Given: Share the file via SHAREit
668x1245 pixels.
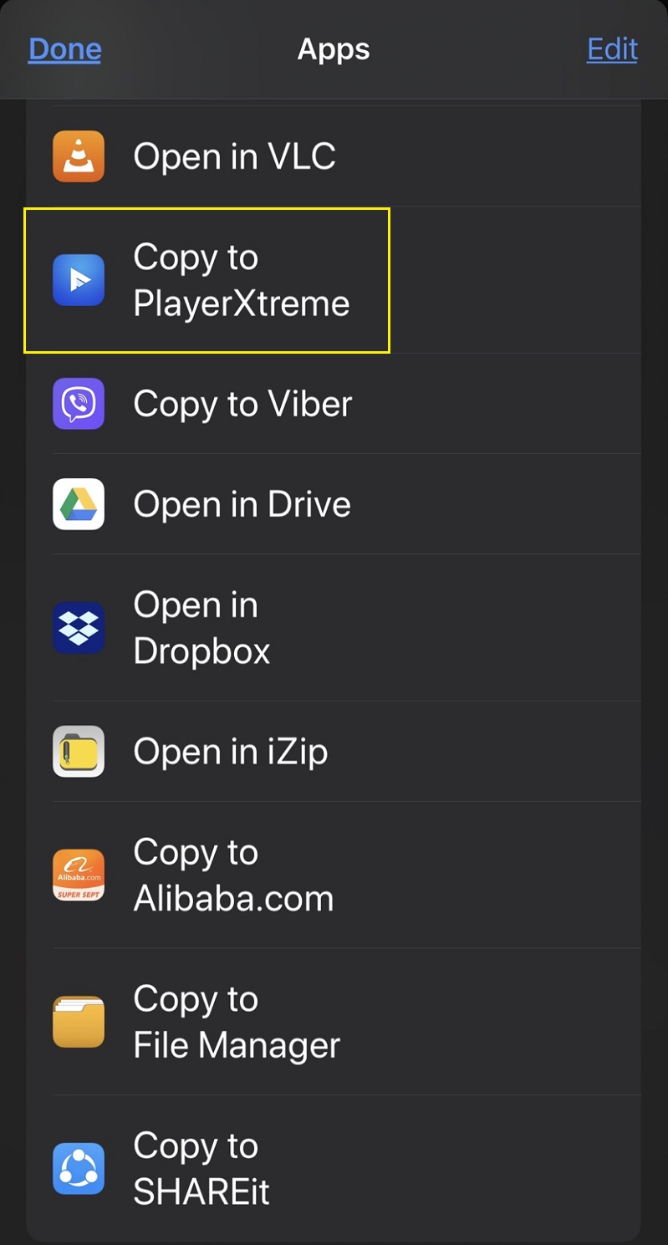Looking at the screenshot, I should 201,1167.
